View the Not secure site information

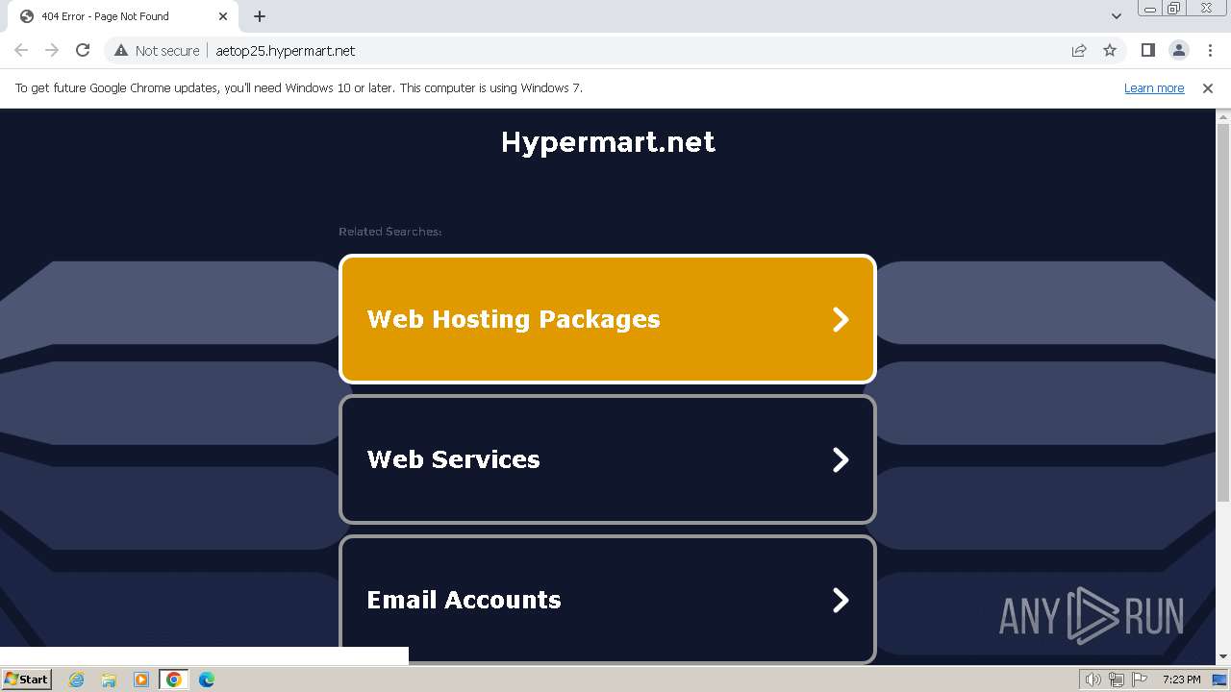157,51
